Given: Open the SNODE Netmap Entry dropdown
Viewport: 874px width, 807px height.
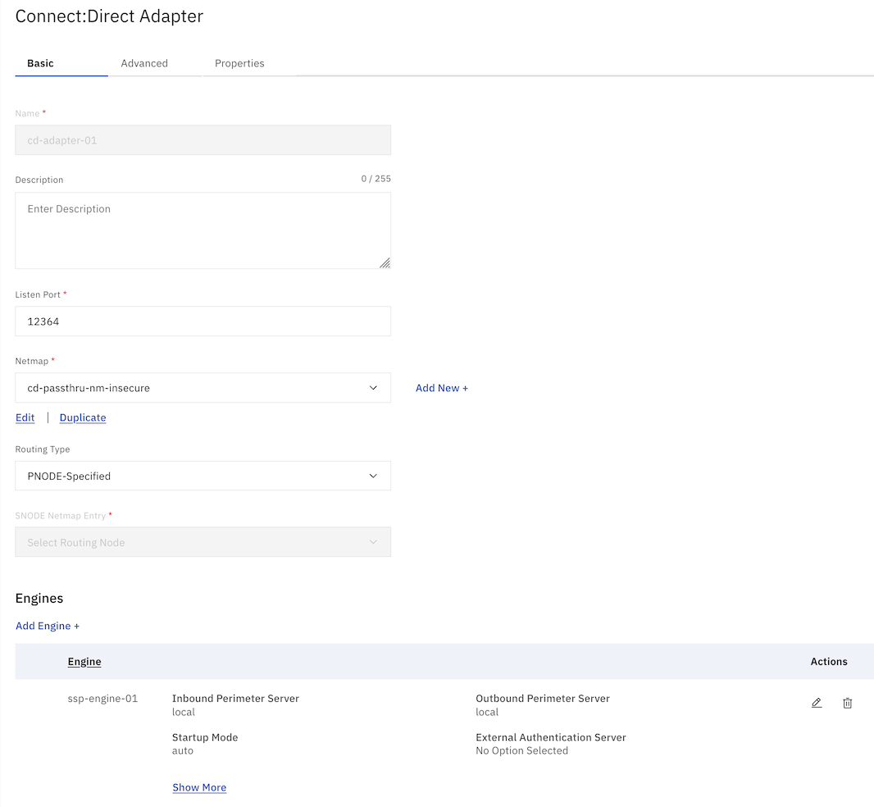Looking at the screenshot, I should 203,542.
